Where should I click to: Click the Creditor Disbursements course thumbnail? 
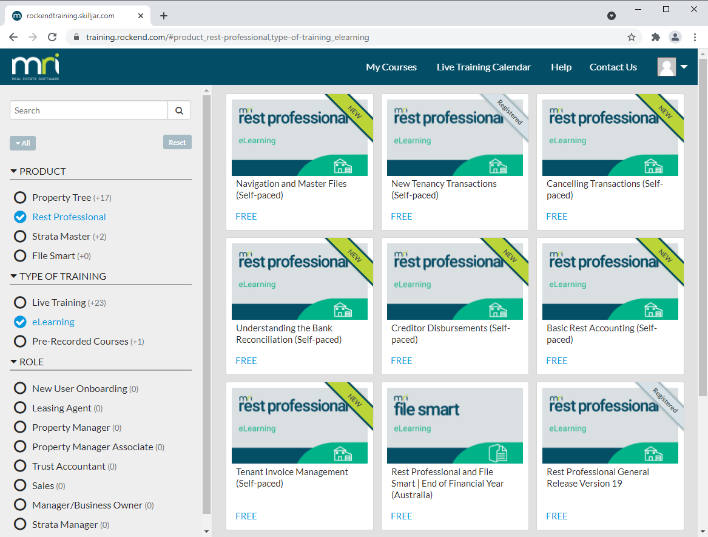[x=454, y=282]
